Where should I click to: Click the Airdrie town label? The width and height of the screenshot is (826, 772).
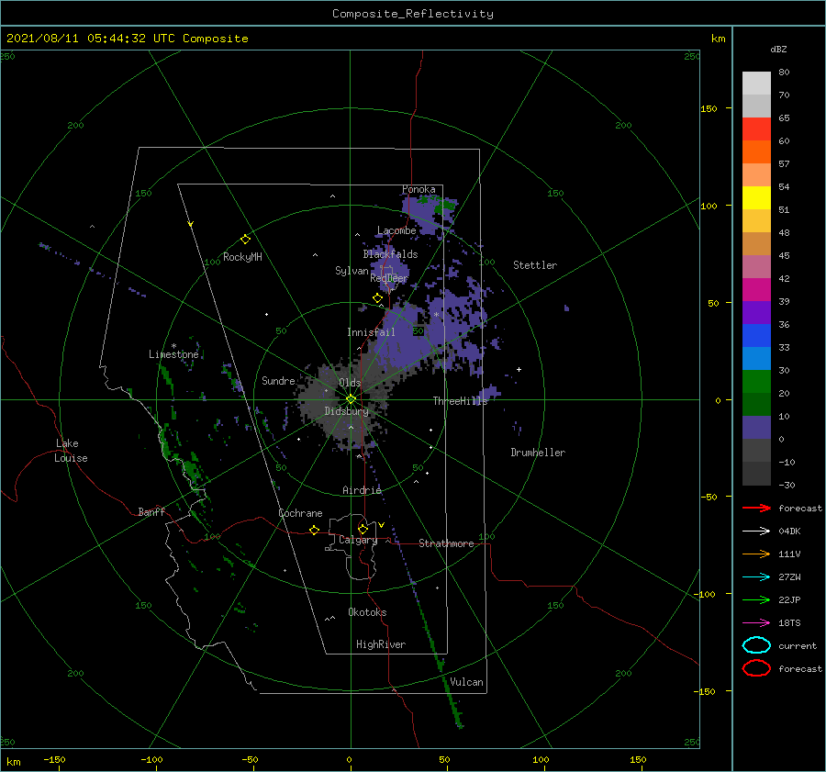pos(362,490)
